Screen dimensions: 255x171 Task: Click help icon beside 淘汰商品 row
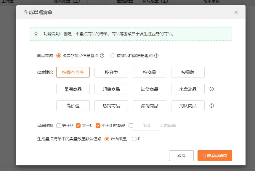[211, 106]
